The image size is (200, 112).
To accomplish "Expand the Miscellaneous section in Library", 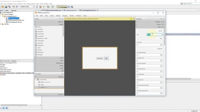I will pyautogui.click(x=49, y=63).
